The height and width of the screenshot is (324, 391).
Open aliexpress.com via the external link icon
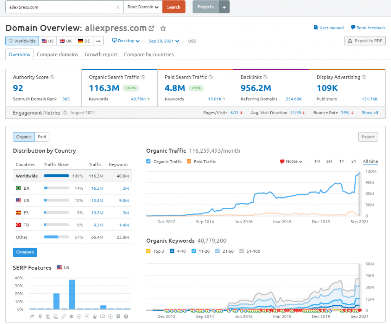click(151, 28)
